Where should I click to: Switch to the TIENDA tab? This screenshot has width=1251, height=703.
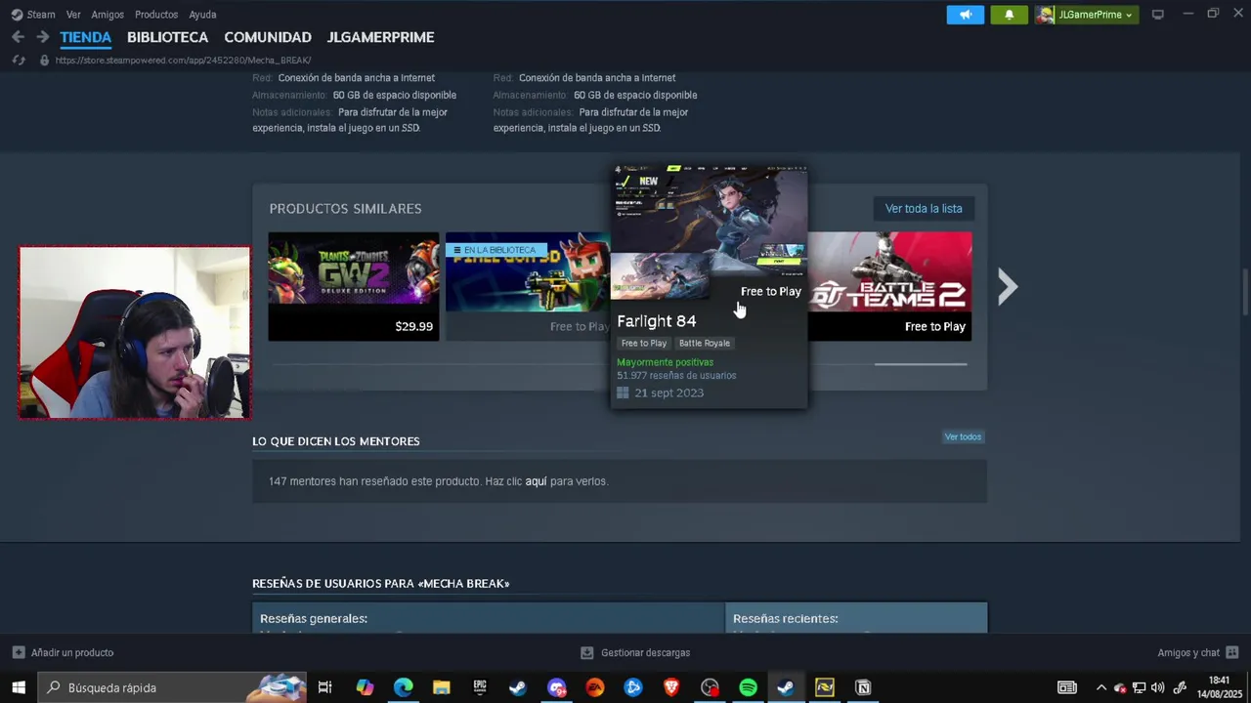click(x=85, y=37)
